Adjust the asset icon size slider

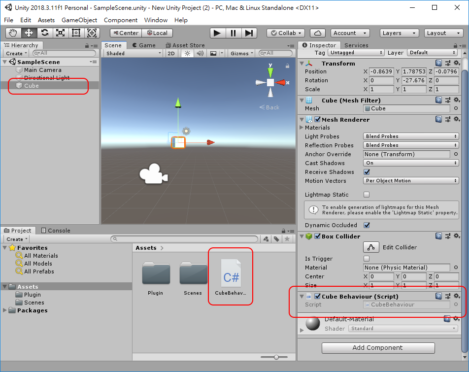pos(276,357)
